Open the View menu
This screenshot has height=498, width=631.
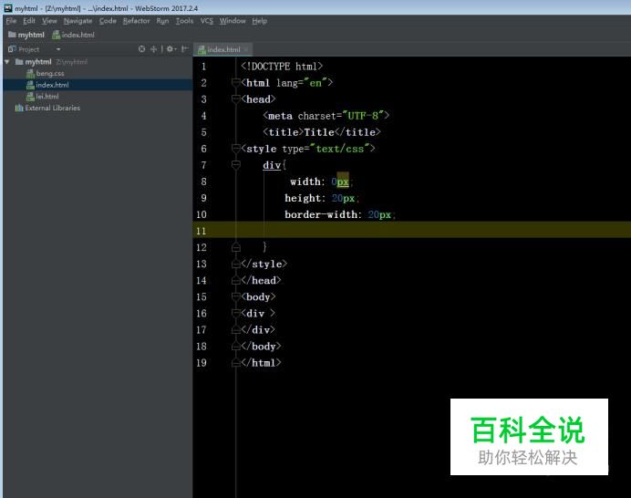tap(49, 21)
